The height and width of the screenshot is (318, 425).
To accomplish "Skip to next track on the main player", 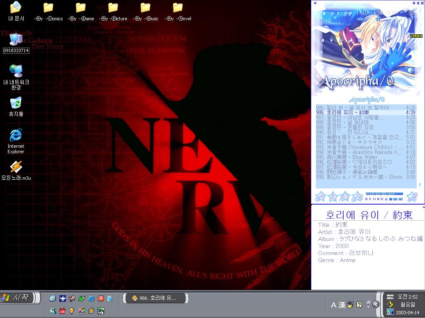I will 360,40.
